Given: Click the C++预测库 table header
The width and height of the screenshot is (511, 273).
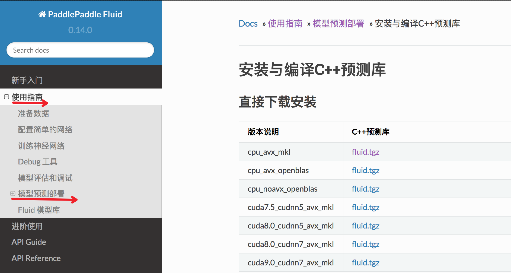Looking at the screenshot, I should tap(371, 132).
